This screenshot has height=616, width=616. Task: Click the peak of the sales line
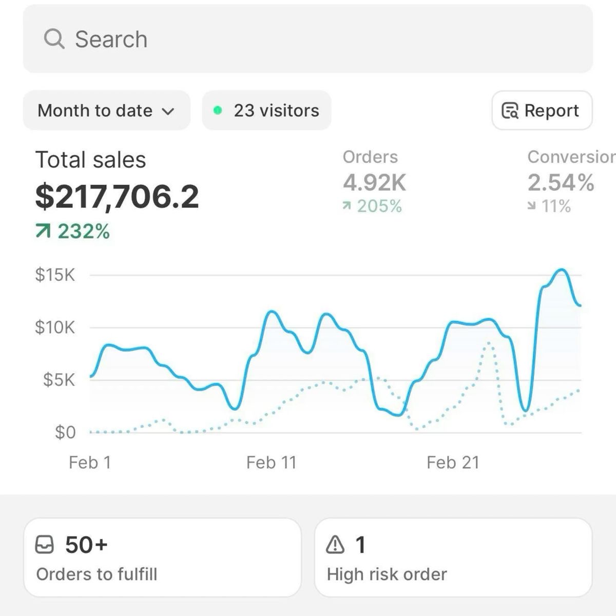click(x=562, y=269)
